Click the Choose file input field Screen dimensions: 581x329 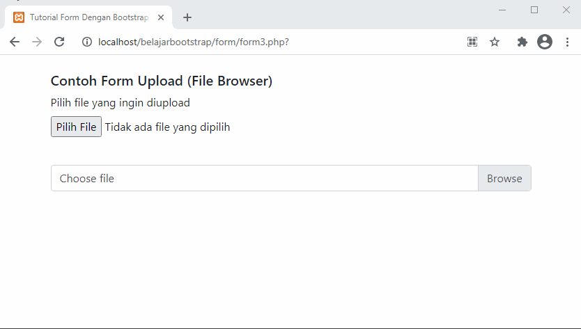pyautogui.click(x=265, y=178)
